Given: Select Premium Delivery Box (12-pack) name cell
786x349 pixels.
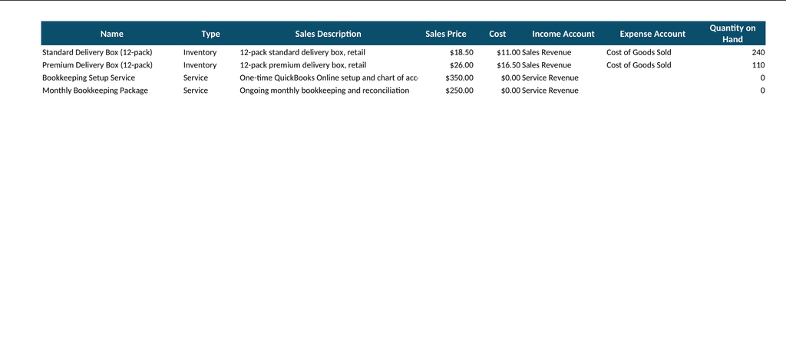Looking at the screenshot, I should (x=97, y=65).
